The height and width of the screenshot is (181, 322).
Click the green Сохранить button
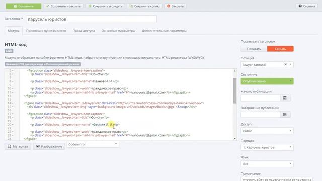click(x=24, y=6)
